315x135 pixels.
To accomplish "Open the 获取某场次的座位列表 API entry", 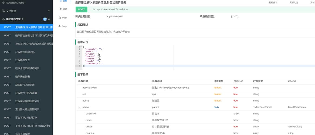I will [x=26, y=101].
